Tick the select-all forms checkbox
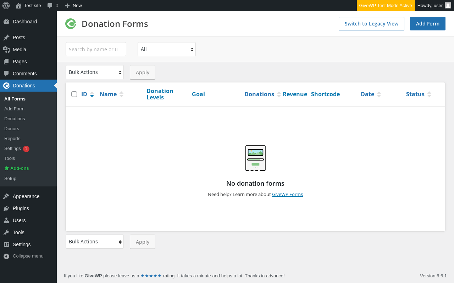This screenshot has width=454, height=283. click(x=74, y=94)
